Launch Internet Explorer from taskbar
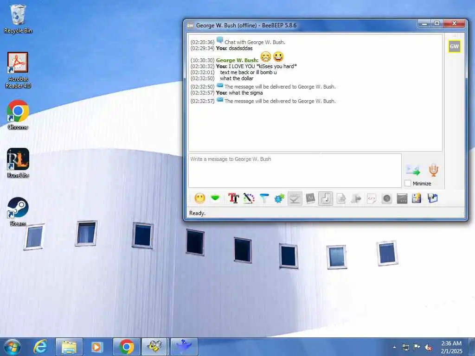The width and height of the screenshot is (475, 356). click(x=40, y=347)
